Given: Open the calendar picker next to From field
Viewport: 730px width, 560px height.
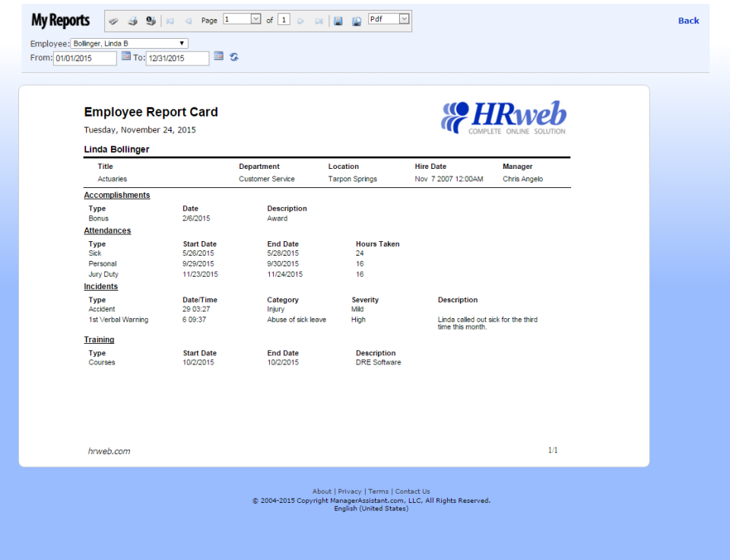Looking at the screenshot, I should (126, 56).
